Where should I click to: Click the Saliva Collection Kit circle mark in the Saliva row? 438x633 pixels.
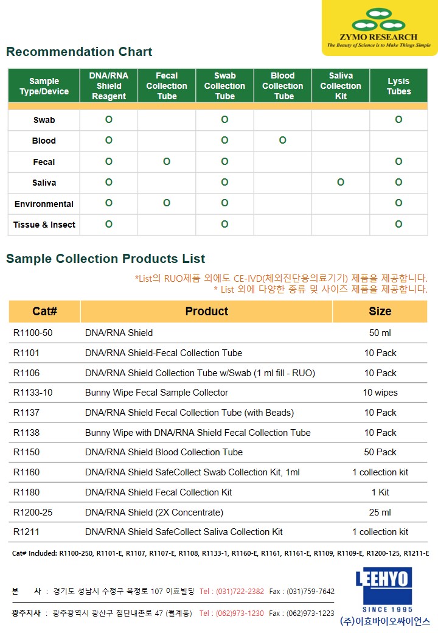(341, 182)
